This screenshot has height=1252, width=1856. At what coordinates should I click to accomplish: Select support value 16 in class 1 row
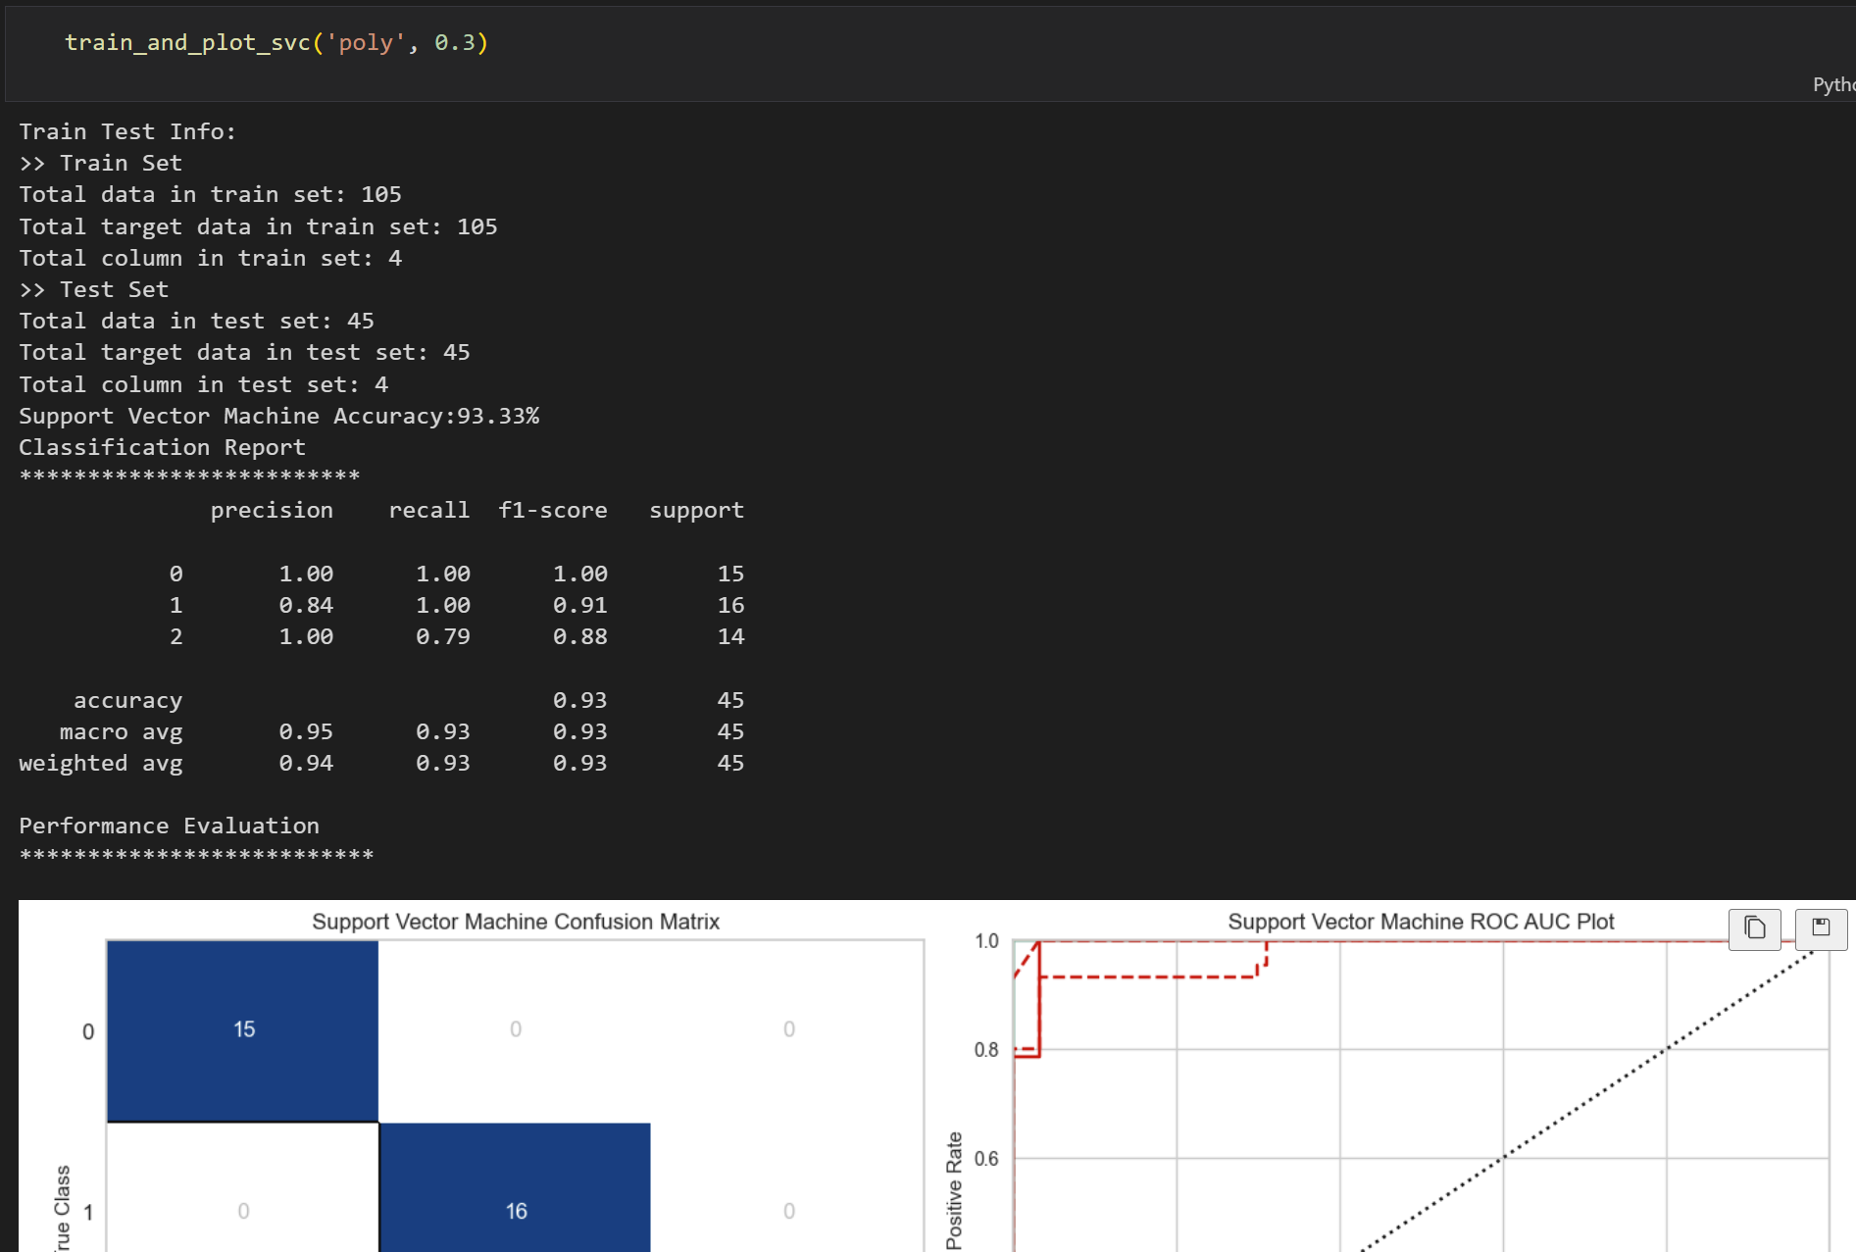[730, 605]
